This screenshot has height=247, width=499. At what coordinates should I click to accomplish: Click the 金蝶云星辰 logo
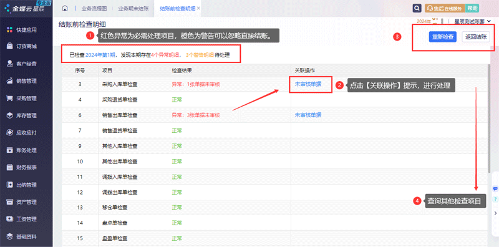24,8
